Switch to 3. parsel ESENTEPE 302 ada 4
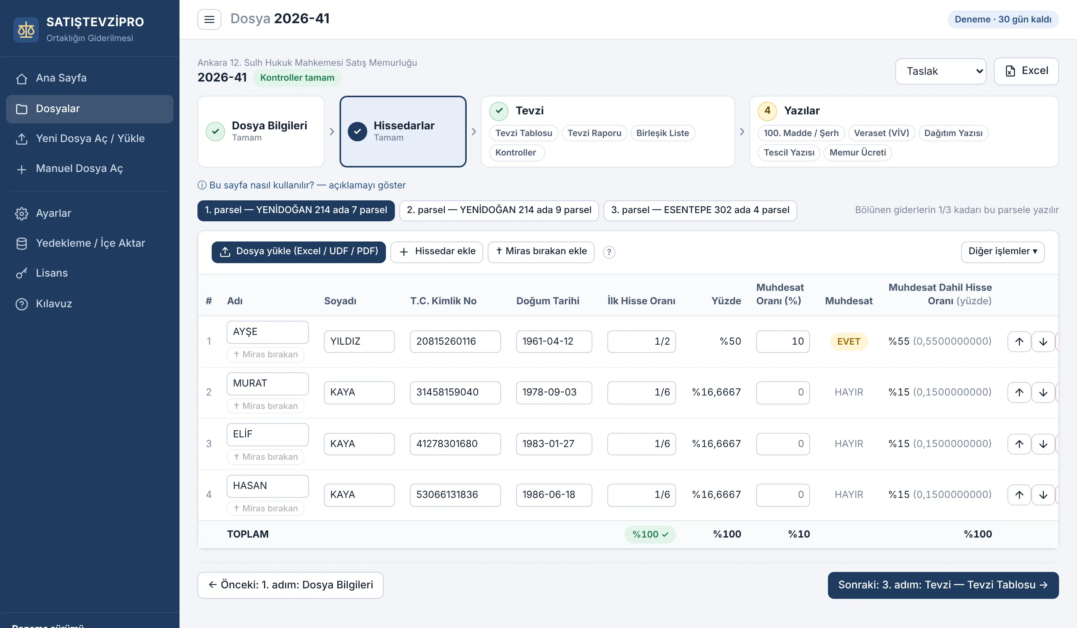Image resolution: width=1077 pixels, height=628 pixels. tap(700, 210)
